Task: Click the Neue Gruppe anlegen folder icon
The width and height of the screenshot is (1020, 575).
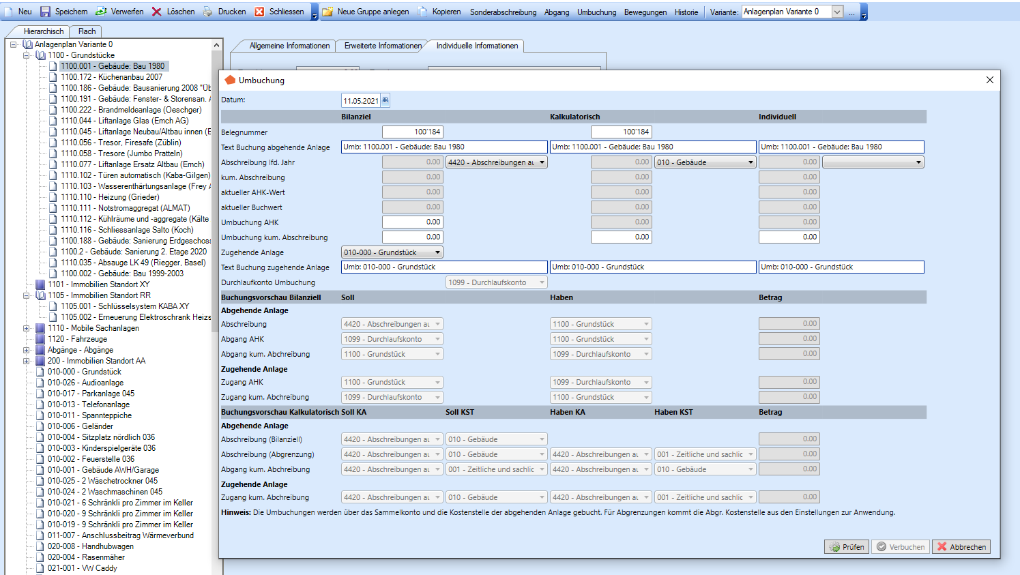Action: [327, 12]
